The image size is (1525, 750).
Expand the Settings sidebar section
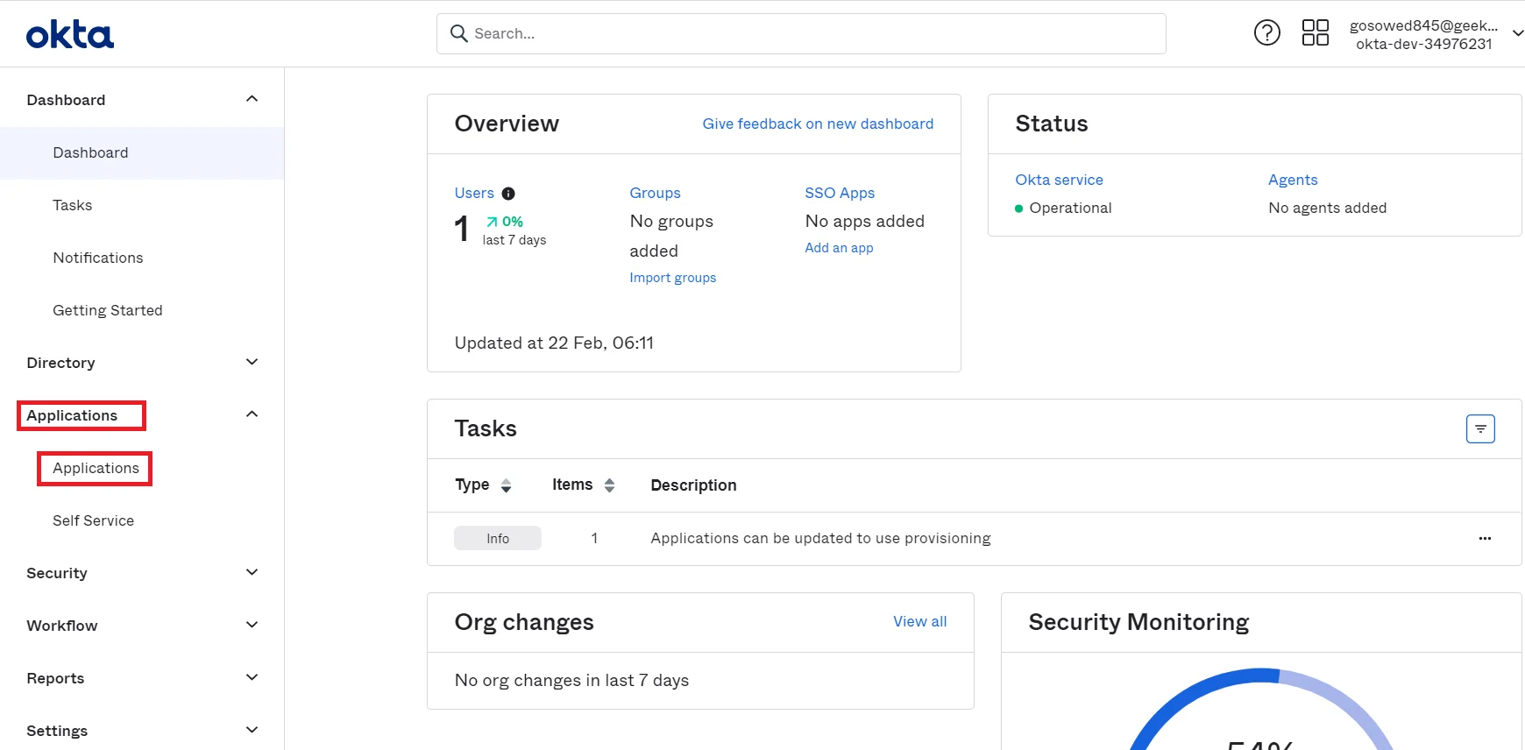(x=252, y=730)
